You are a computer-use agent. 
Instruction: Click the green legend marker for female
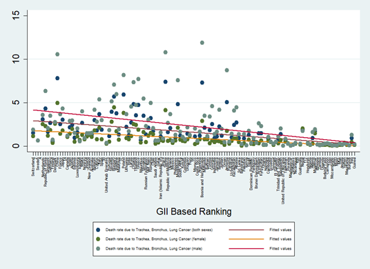(x=99, y=239)
